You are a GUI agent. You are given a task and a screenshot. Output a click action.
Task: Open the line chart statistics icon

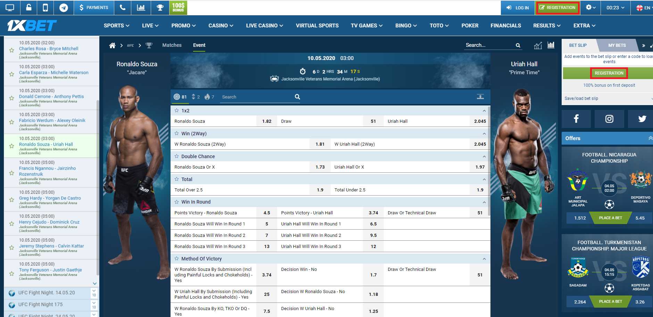[538, 45]
